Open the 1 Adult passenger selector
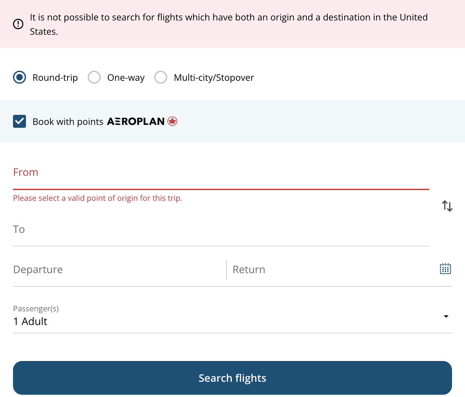The height and width of the screenshot is (397, 465). tap(31, 321)
